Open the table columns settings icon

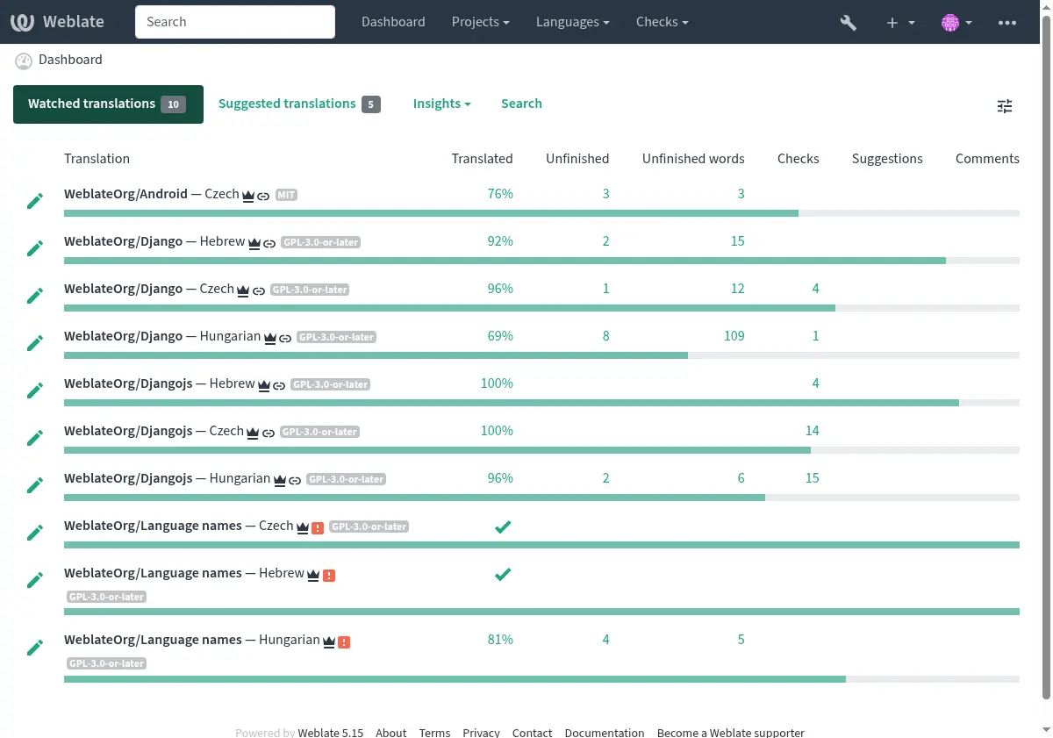click(x=1005, y=106)
